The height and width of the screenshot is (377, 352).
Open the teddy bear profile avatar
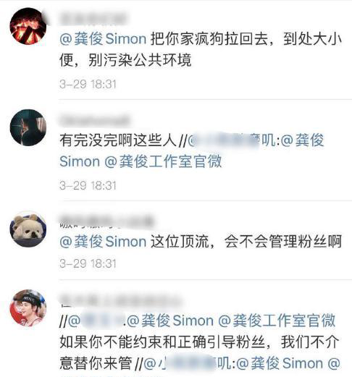[28, 229]
